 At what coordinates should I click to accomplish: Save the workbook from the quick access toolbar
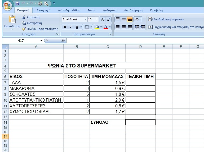18,3
